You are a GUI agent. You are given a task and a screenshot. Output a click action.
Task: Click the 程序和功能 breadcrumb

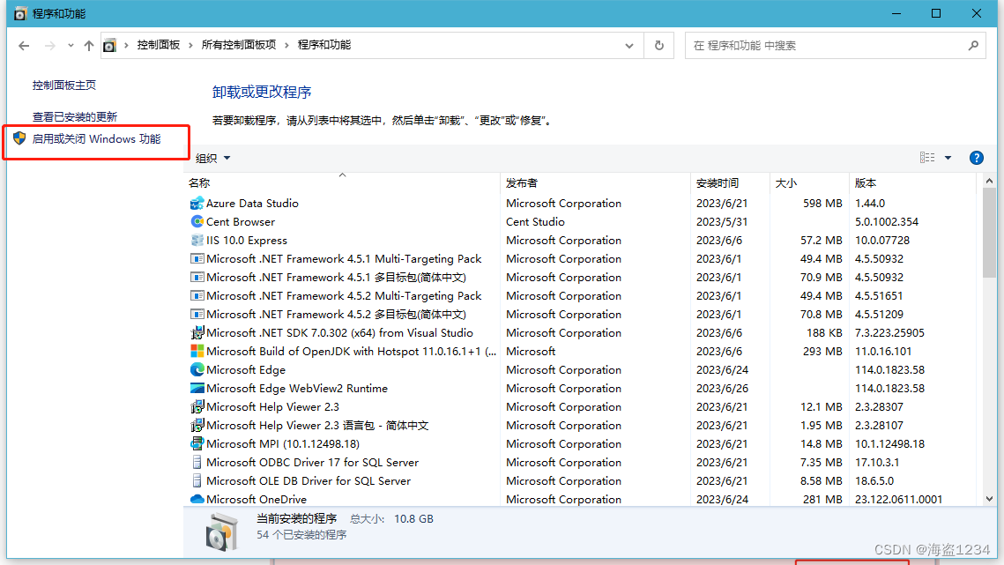[x=324, y=45]
